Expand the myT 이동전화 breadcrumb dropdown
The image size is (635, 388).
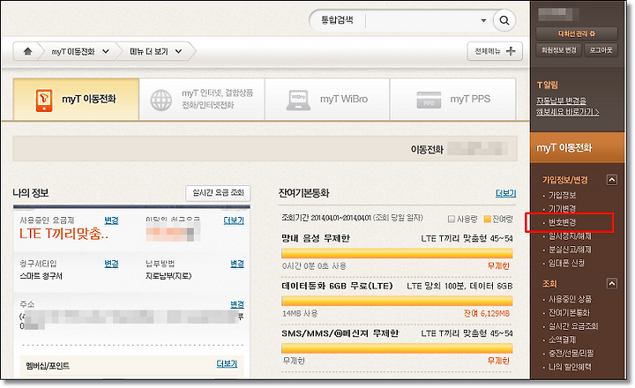(106, 51)
